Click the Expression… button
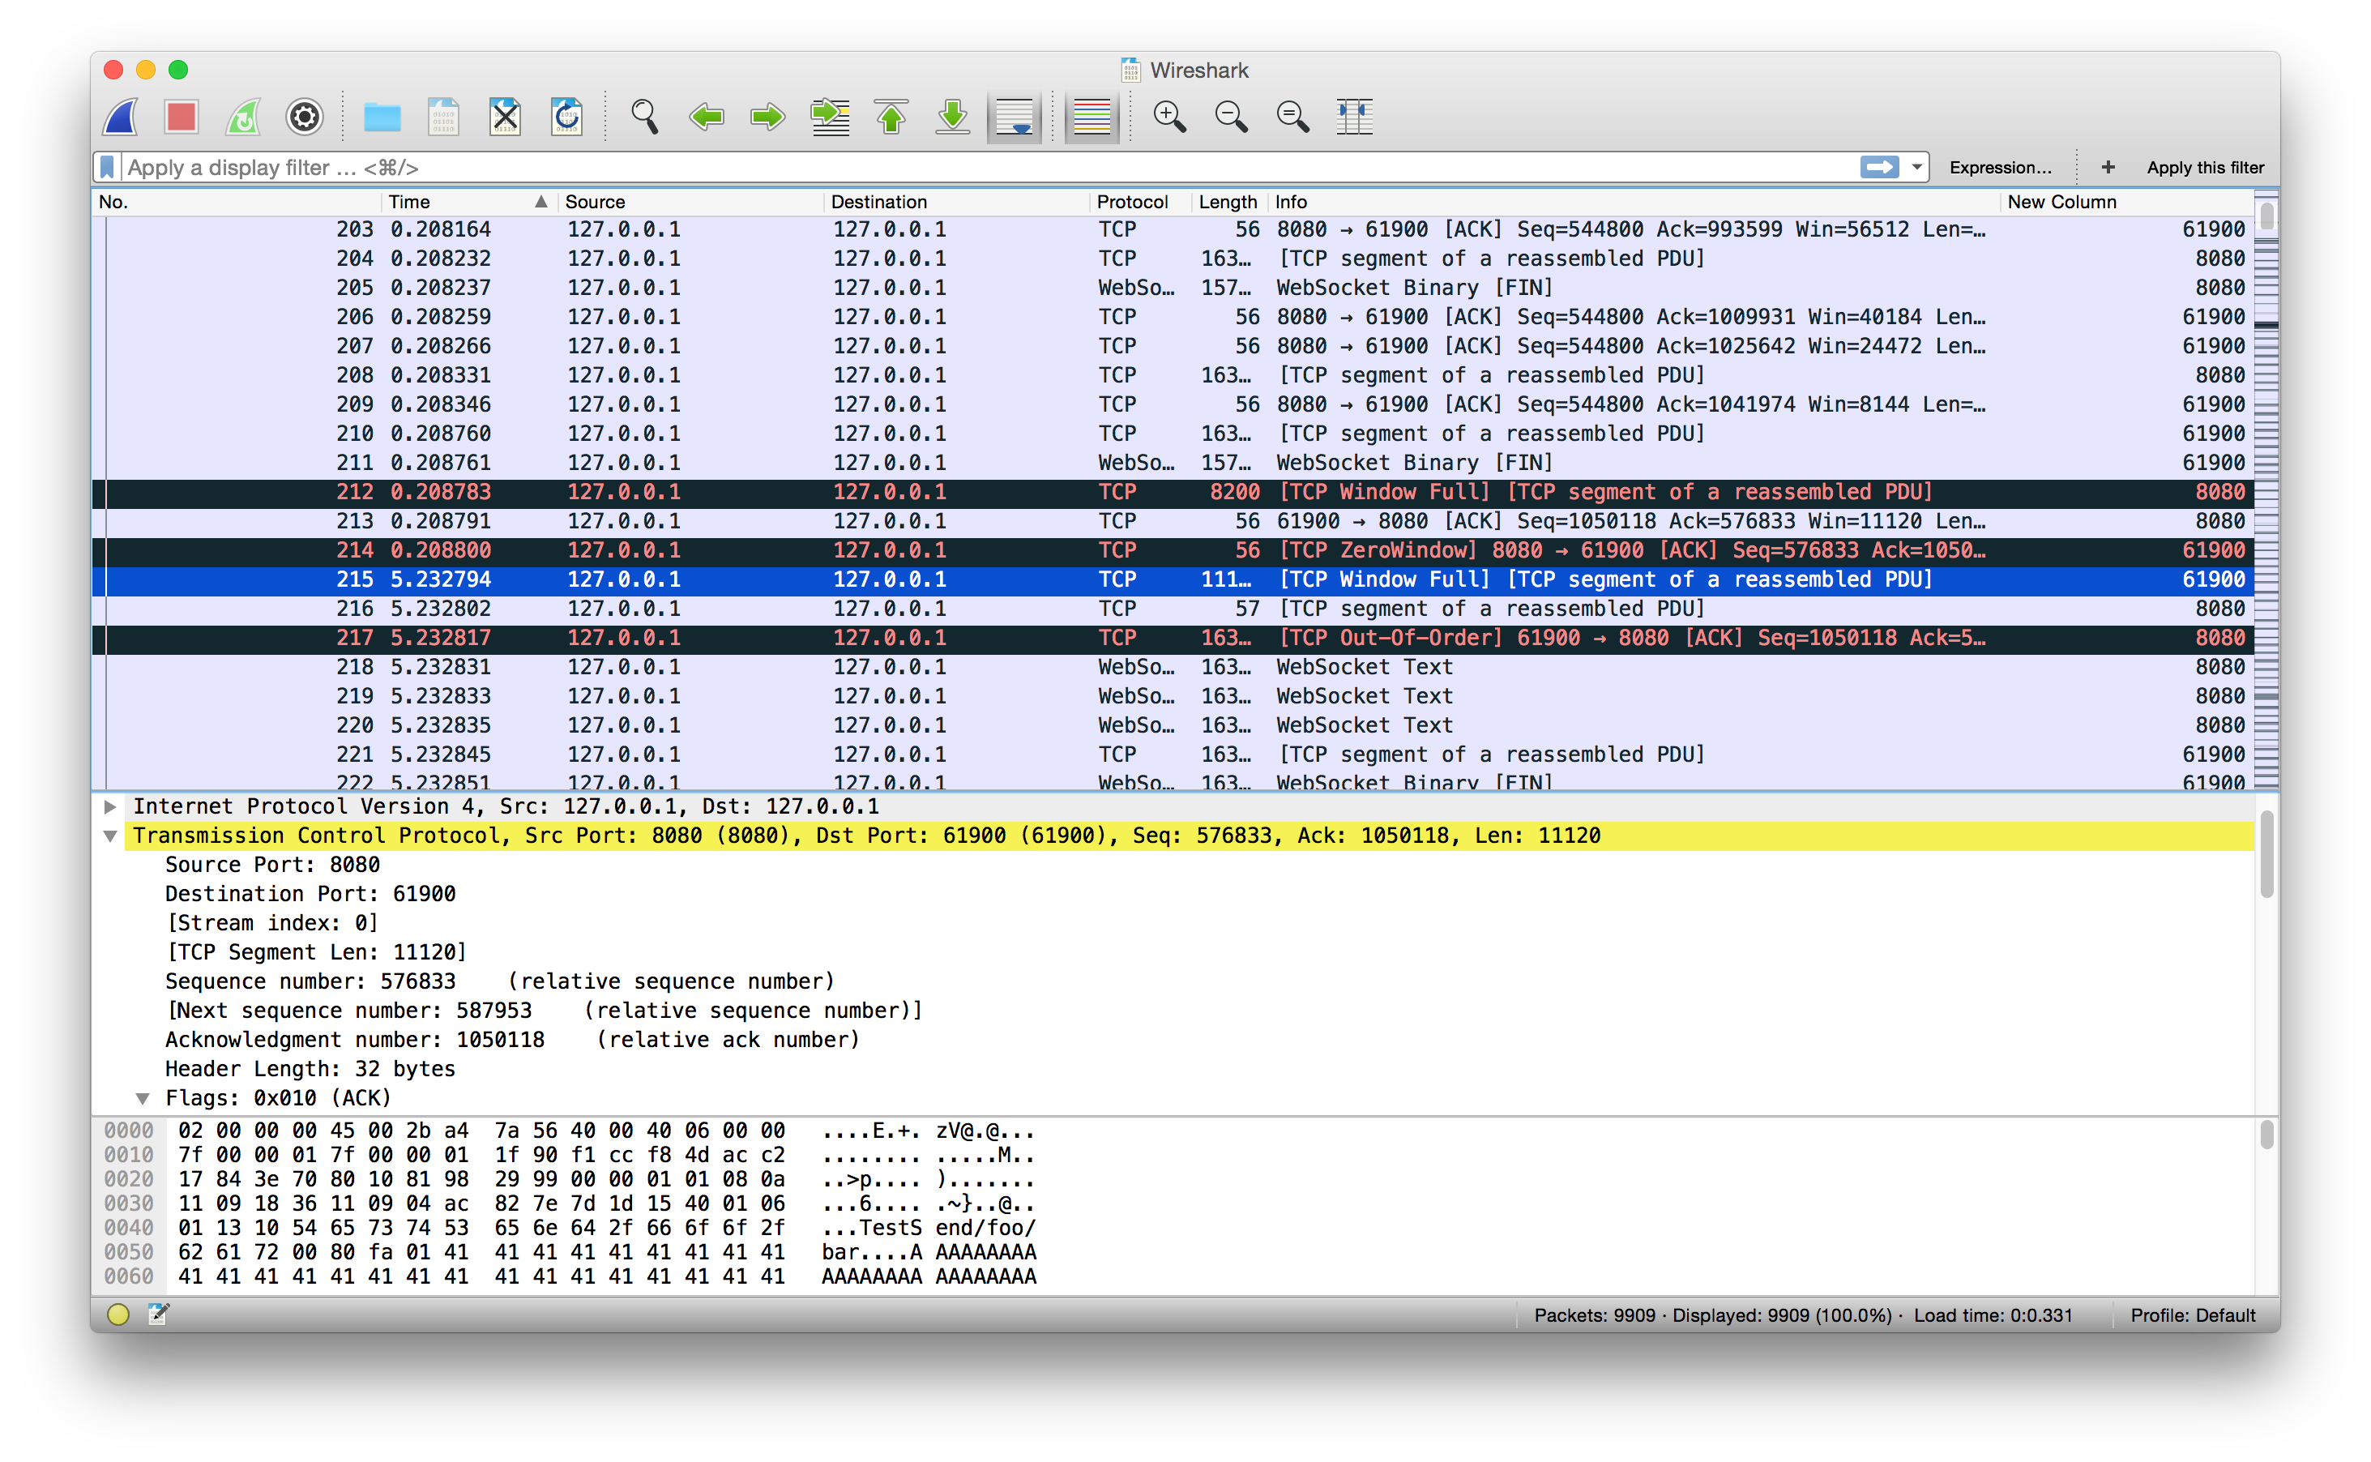The image size is (2371, 1462). point(2000,167)
